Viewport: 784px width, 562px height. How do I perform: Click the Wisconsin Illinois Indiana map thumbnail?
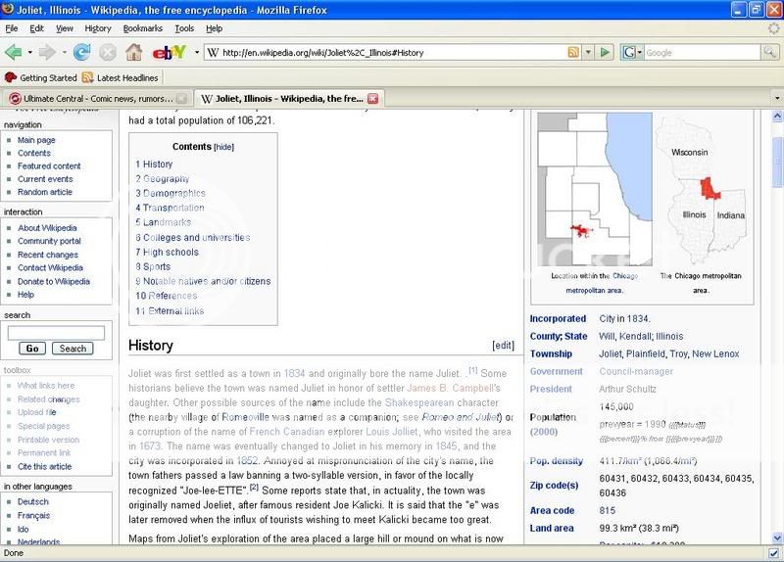coord(701,190)
